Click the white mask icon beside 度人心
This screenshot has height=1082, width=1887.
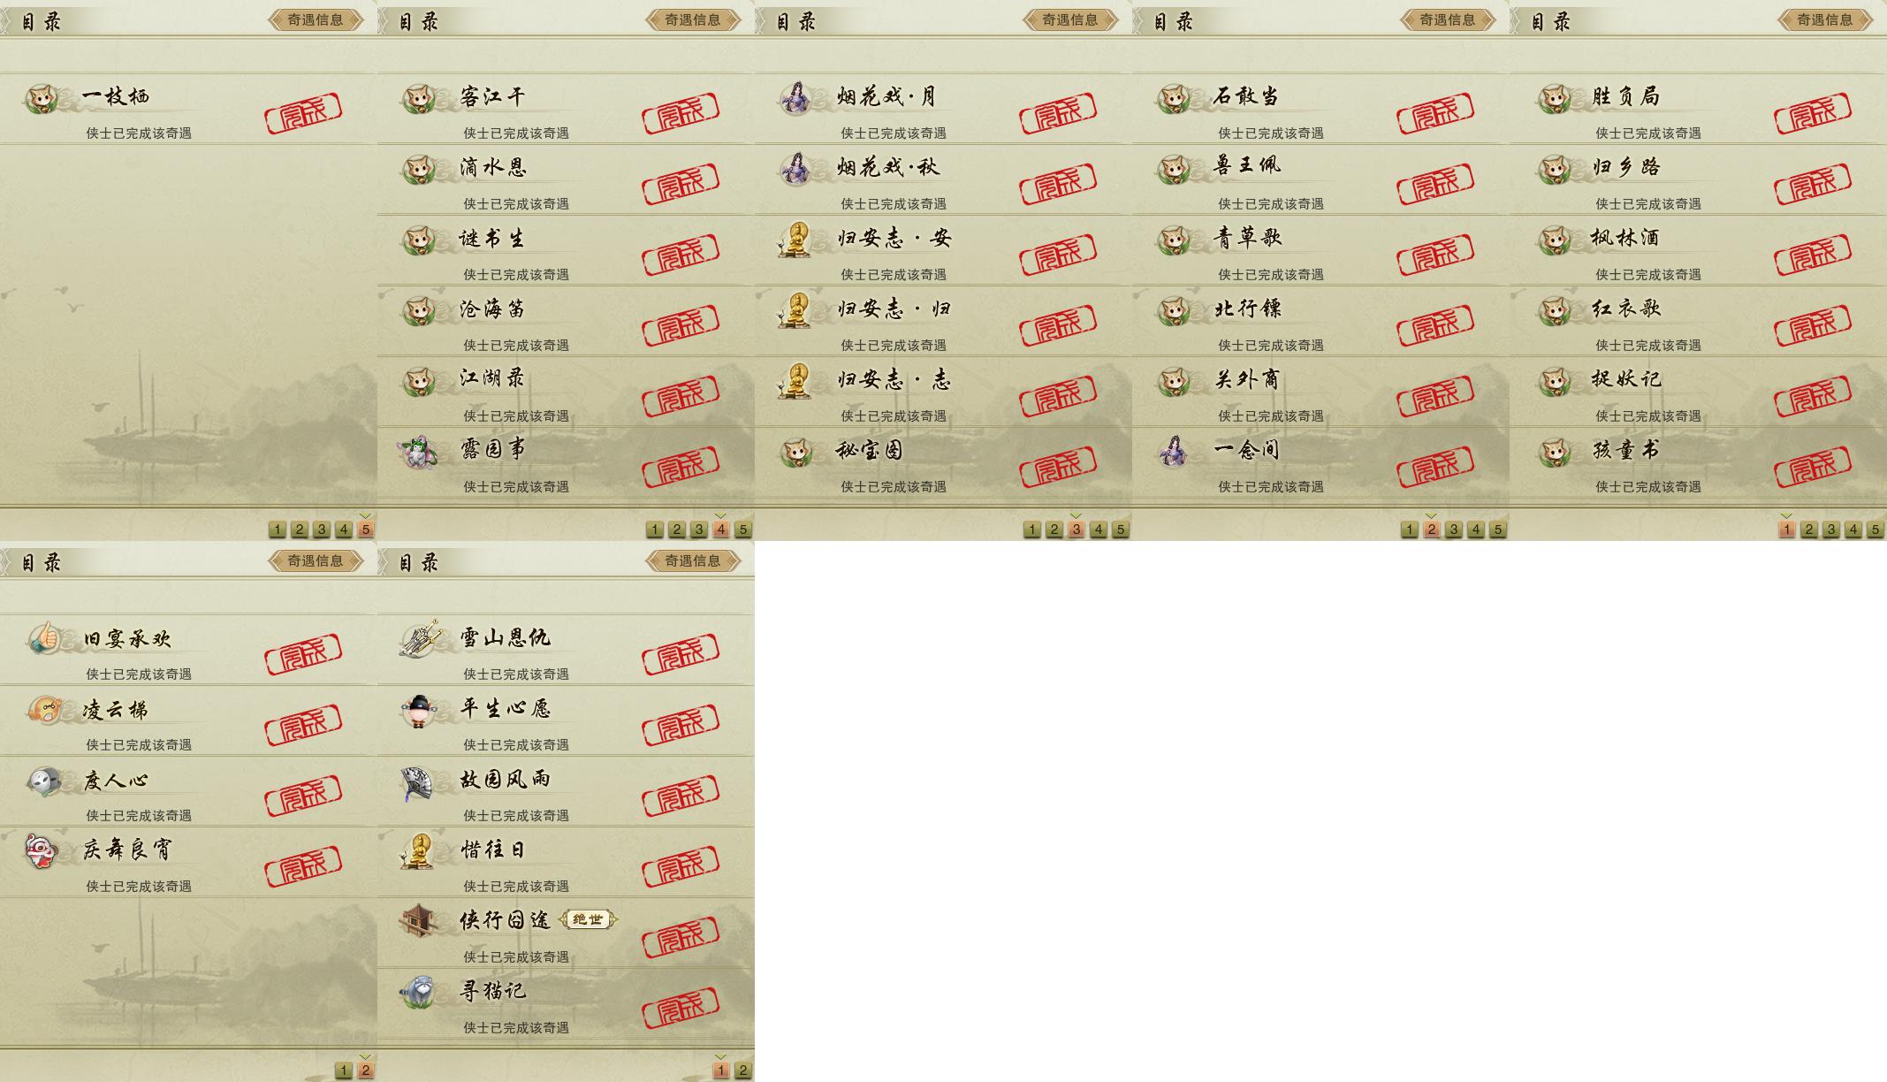(42, 781)
